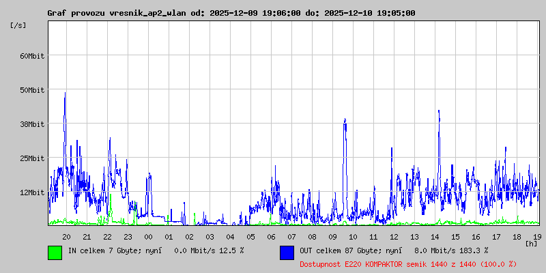Select the 12Mbit y-axis label
This screenshot has height=273, width=546.
tap(32, 192)
